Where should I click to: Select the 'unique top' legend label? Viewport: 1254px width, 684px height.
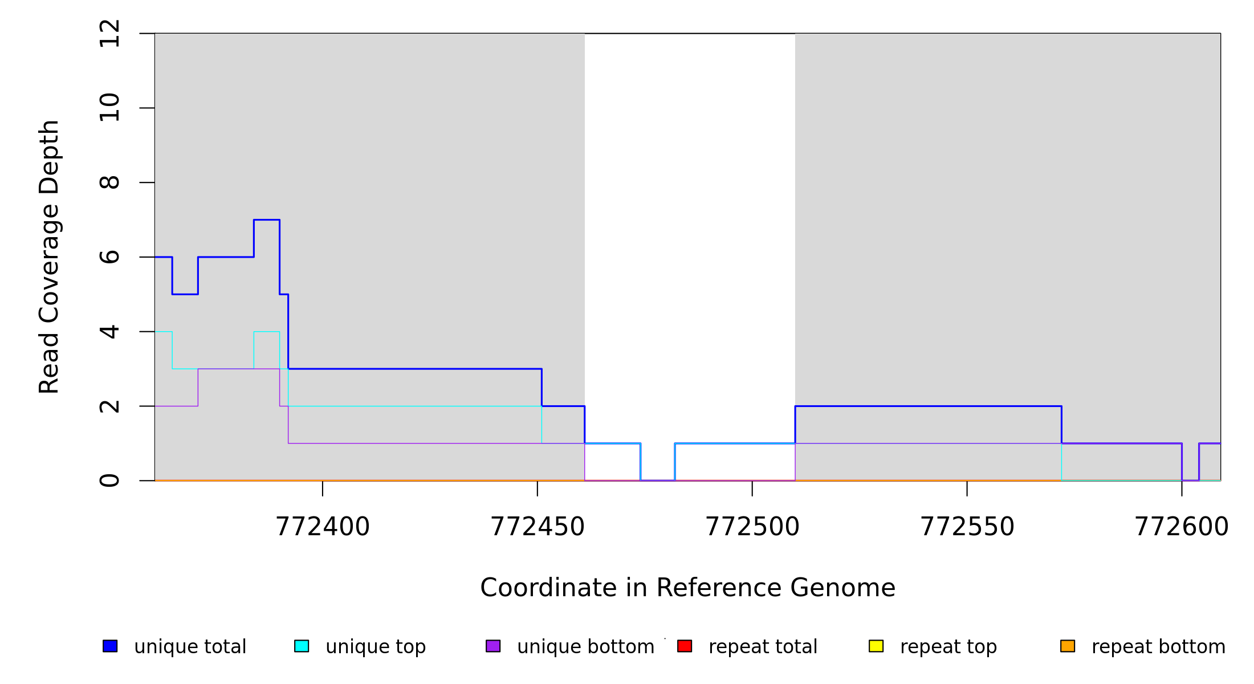376,647
